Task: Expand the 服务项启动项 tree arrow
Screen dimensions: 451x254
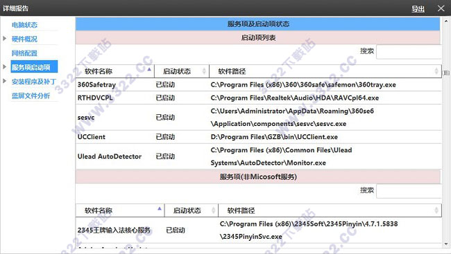Action: [5, 67]
